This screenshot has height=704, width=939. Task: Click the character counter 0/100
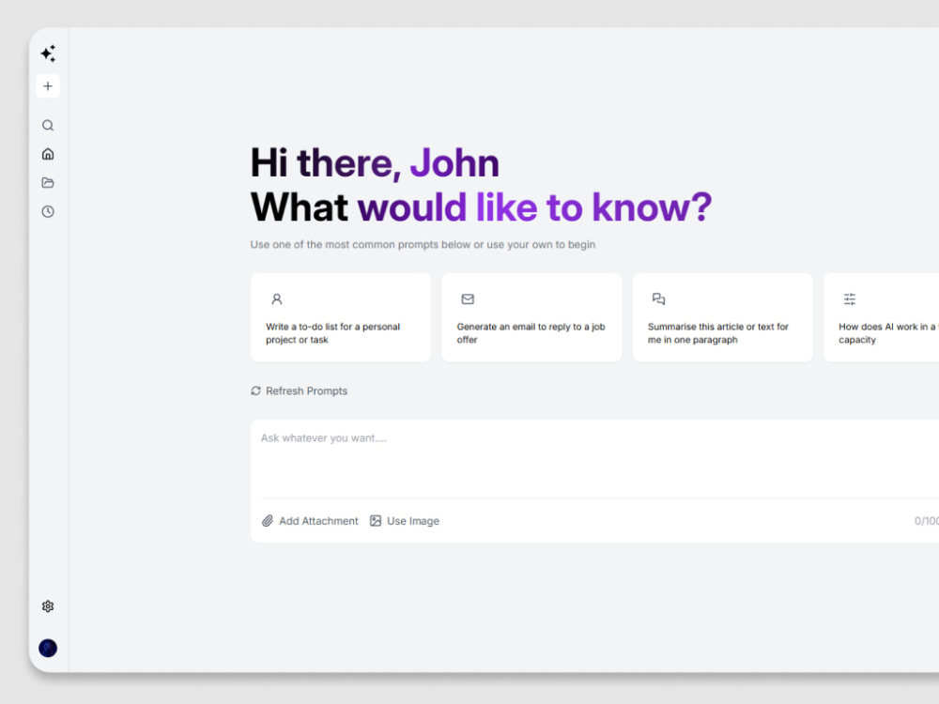926,521
